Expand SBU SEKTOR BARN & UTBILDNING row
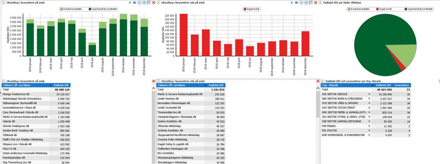The height and width of the screenshot is (164, 440). 369,99
